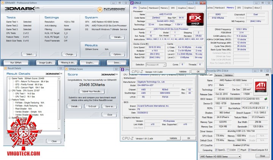Open the AMD Radeon HD 6800 Series dropdown
This screenshot has height=160, width=273.
220,156
